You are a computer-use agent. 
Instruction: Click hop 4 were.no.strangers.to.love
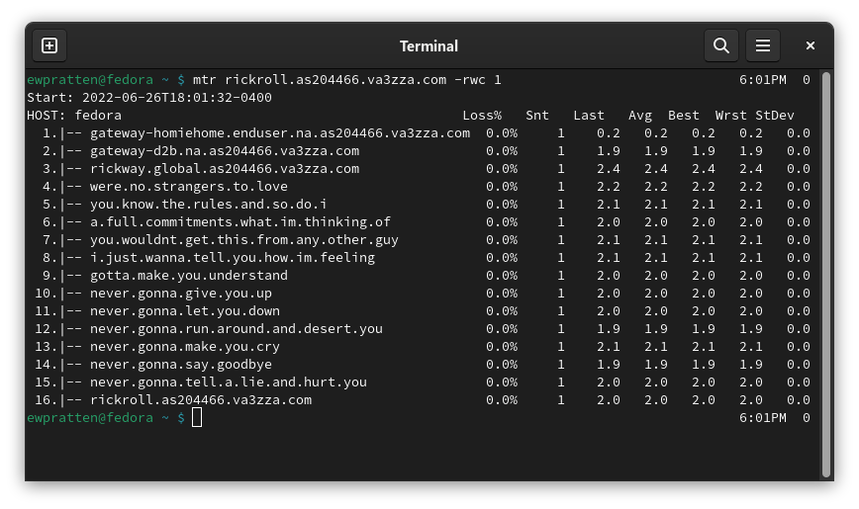coord(188,186)
